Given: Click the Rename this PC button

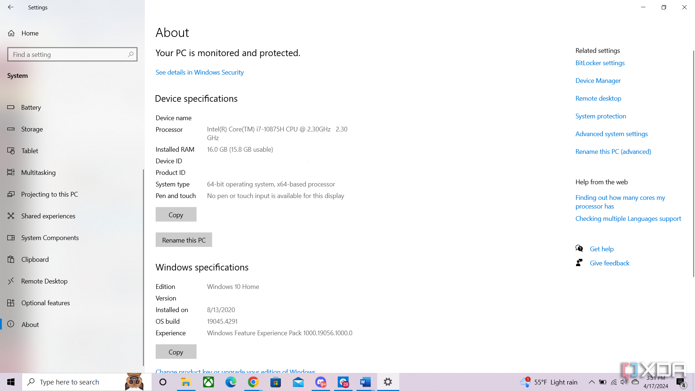Looking at the screenshot, I should point(183,240).
